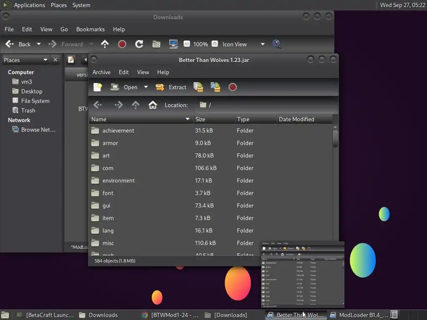The width and height of the screenshot is (427, 320).
Task: Click the search icon in Downloads toolbar
Action: point(277,44)
